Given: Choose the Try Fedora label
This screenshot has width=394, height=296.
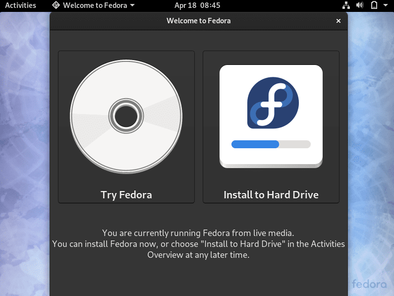Looking at the screenshot, I should pyautogui.click(x=126, y=195).
